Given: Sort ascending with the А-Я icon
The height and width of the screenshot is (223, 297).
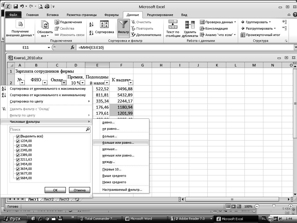Looking at the screenshot, I should (91, 24).
